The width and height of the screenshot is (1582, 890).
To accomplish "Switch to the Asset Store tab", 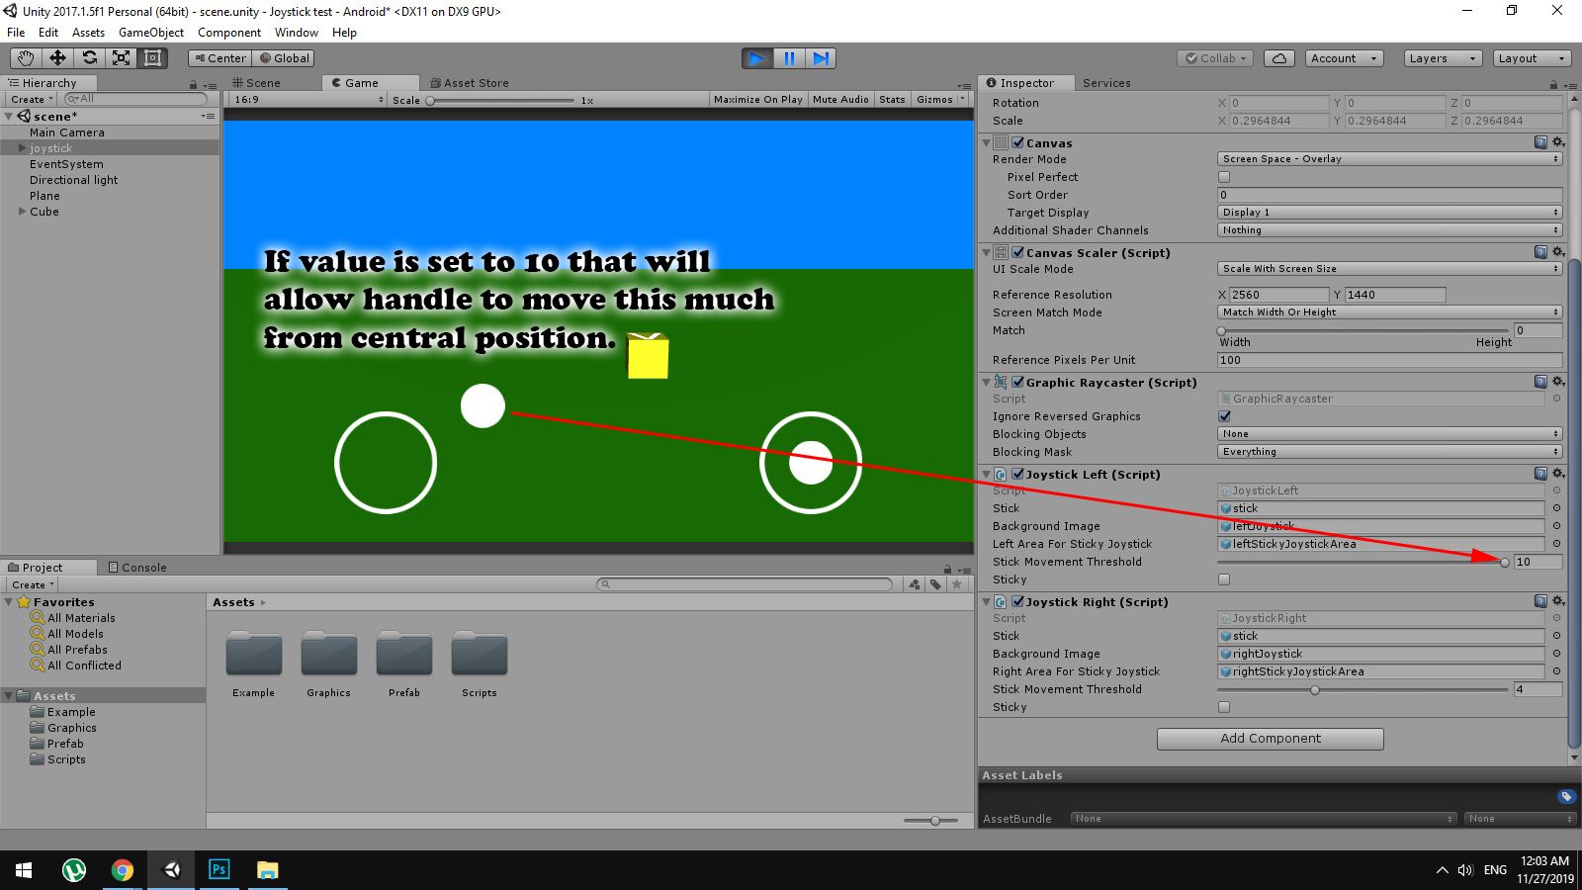I will coord(471,83).
